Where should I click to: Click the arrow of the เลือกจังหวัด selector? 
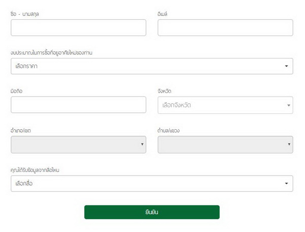[288, 105]
